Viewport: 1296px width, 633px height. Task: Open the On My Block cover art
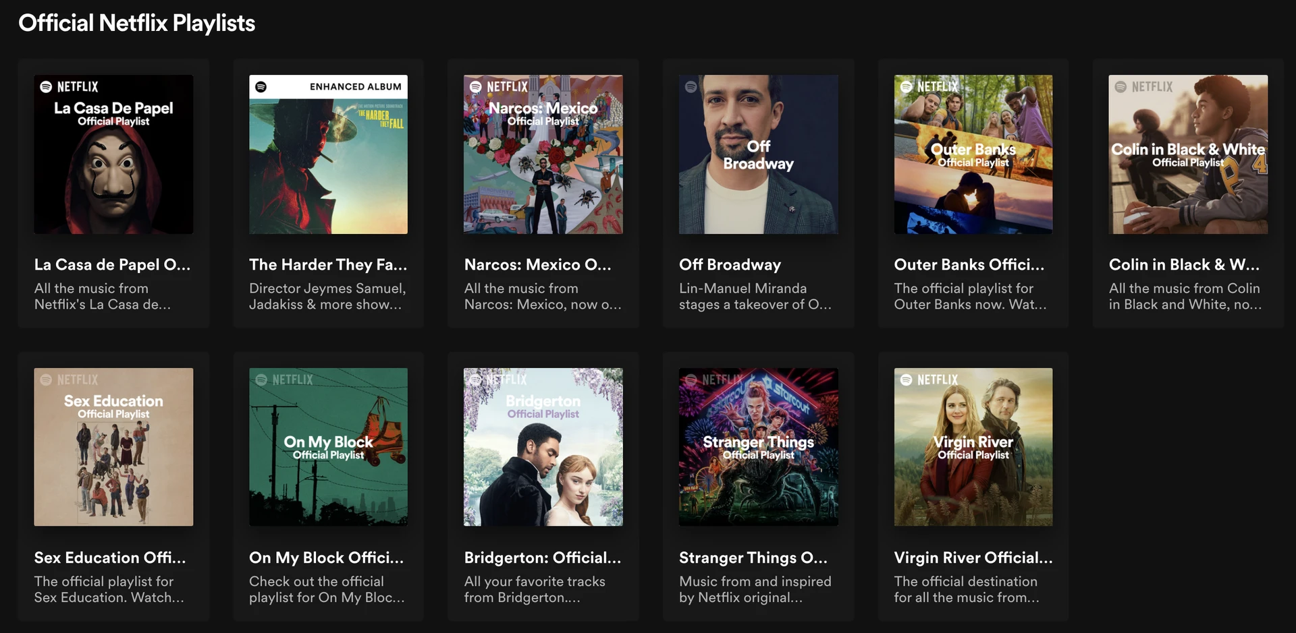(328, 447)
